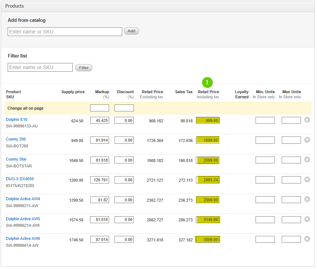
Task: Edit Dolphin E10 markup 45.425
Action: pyautogui.click(x=100, y=120)
